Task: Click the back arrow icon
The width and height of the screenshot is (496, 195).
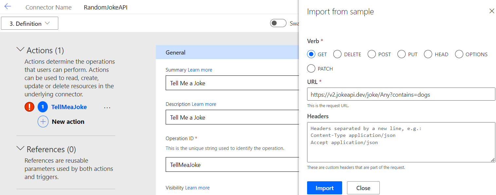Action: 8,7
